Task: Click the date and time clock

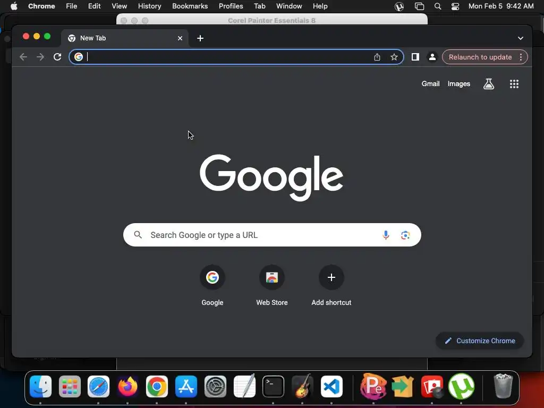Action: (501, 6)
